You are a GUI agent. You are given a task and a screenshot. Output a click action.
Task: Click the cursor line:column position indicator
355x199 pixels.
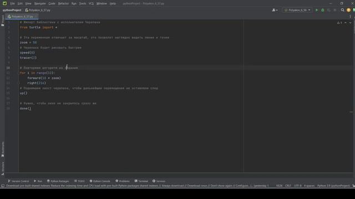[279, 186]
